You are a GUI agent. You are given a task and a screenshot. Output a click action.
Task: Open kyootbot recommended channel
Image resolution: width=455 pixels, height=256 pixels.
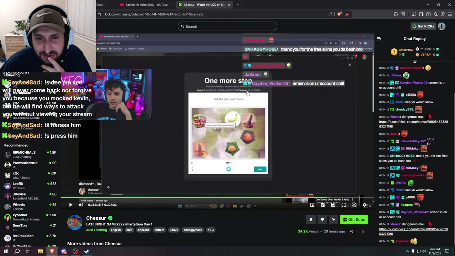[30, 217]
